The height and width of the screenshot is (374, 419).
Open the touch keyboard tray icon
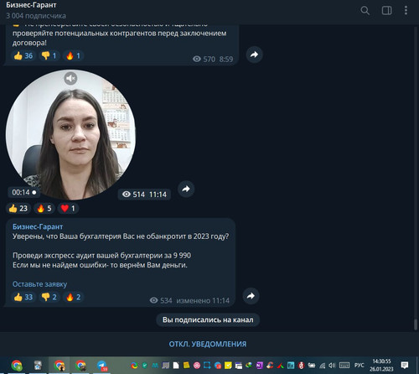tap(344, 366)
